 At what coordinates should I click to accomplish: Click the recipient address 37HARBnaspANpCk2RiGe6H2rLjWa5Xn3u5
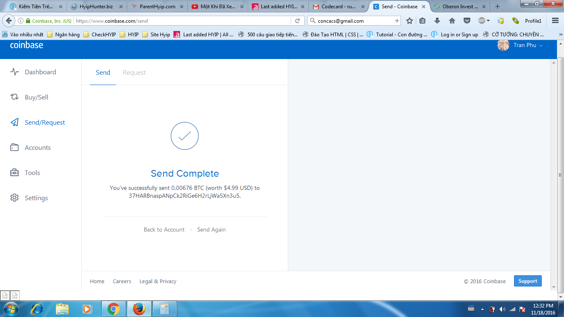click(x=184, y=196)
